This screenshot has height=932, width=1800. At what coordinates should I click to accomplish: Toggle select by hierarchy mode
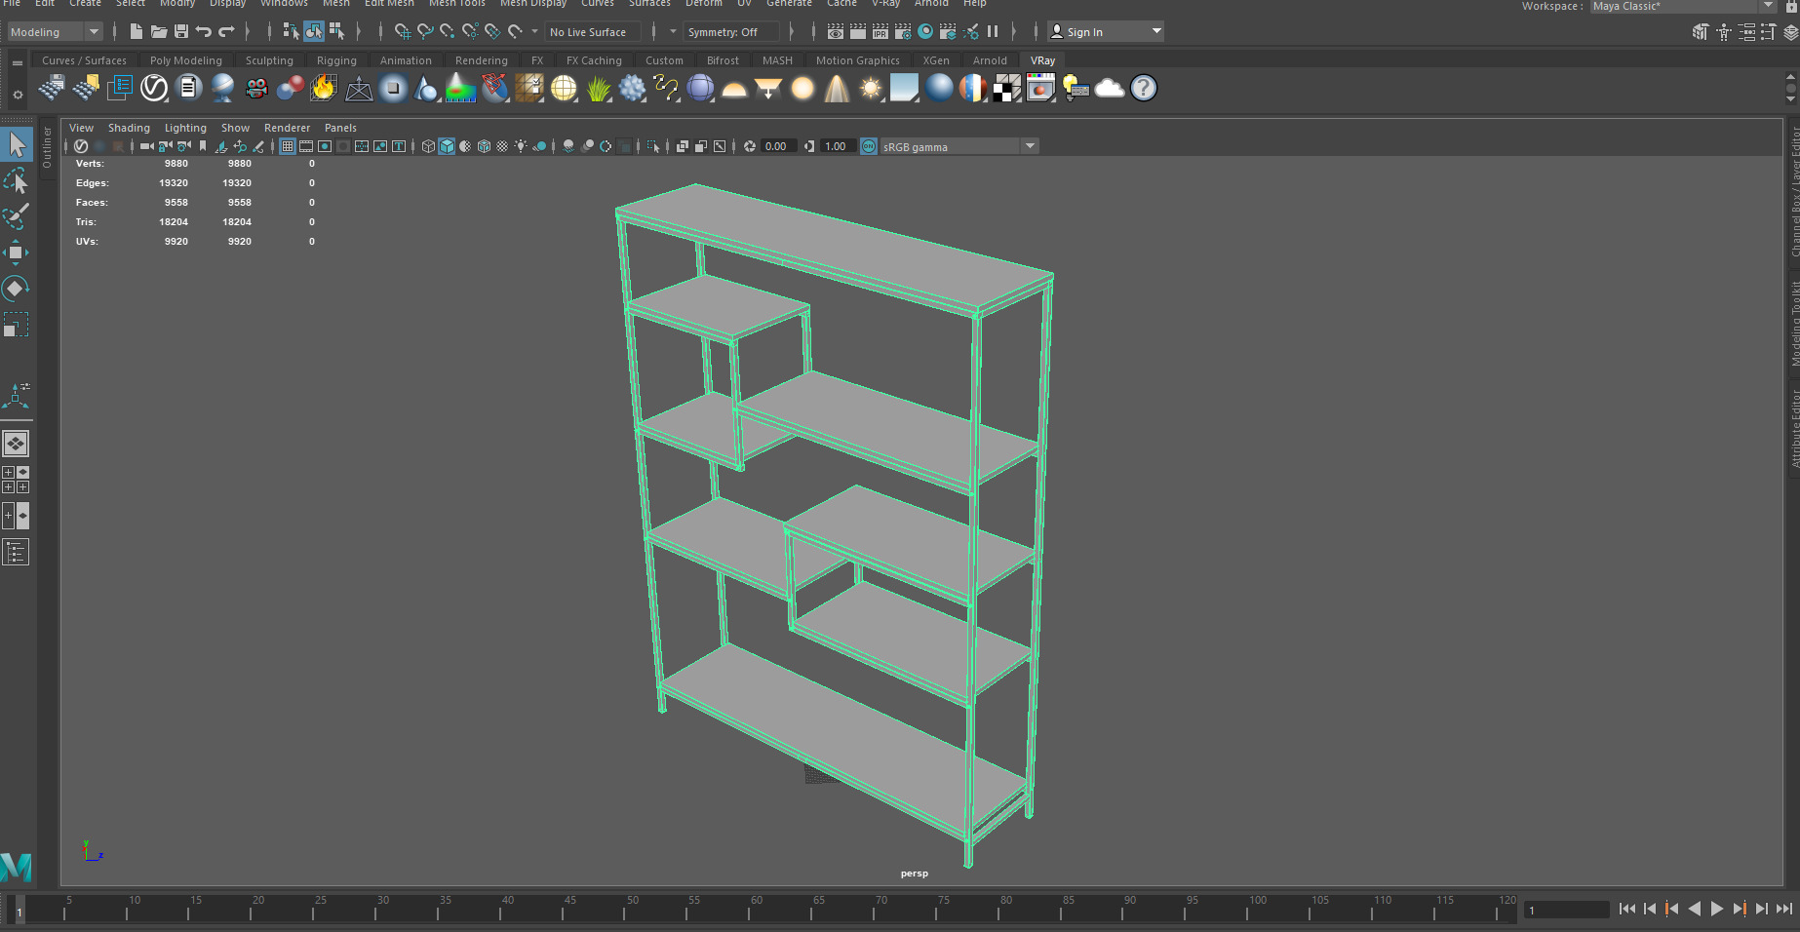(291, 31)
